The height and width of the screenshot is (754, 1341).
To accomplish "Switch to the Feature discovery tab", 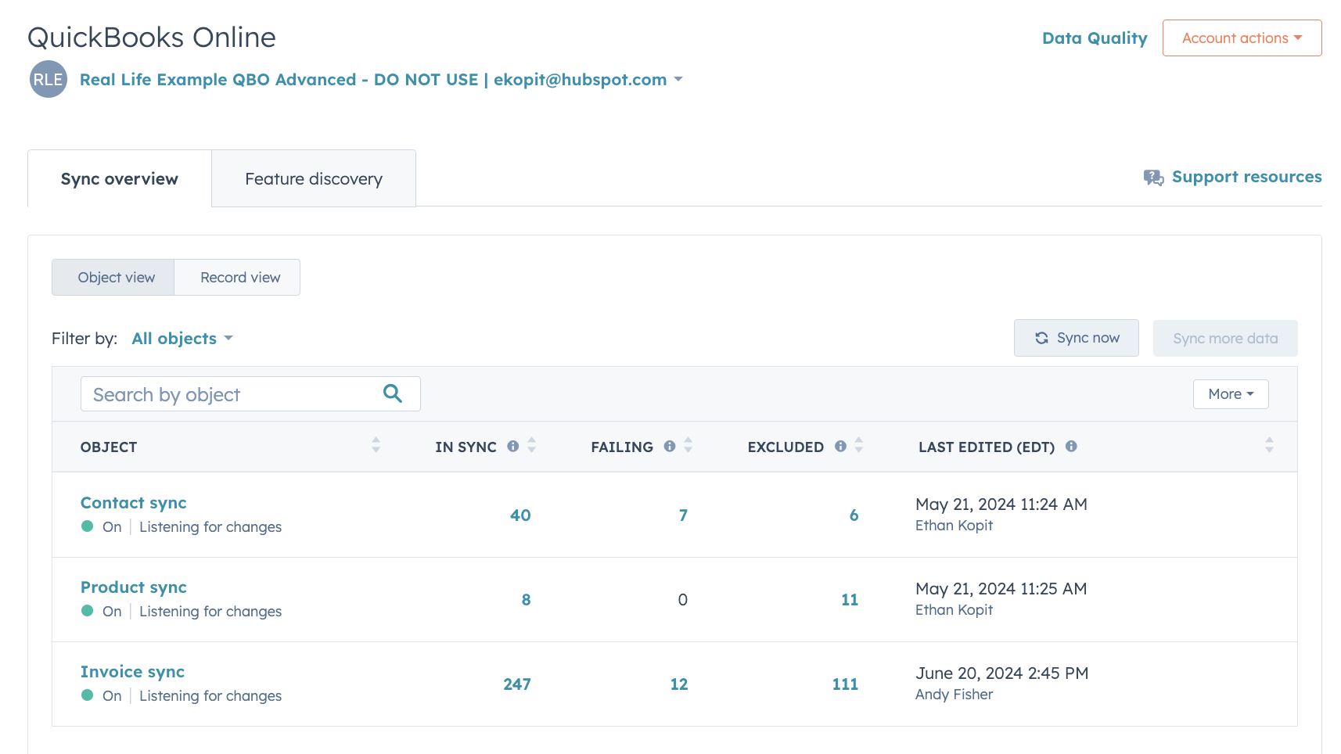I will (x=313, y=178).
